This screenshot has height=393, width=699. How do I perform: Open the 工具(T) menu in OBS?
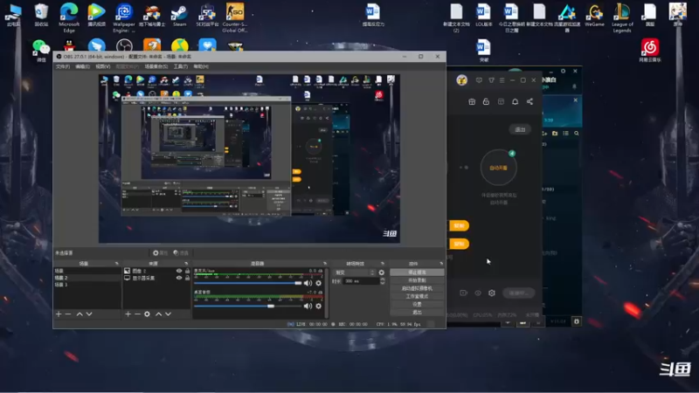pyautogui.click(x=181, y=66)
